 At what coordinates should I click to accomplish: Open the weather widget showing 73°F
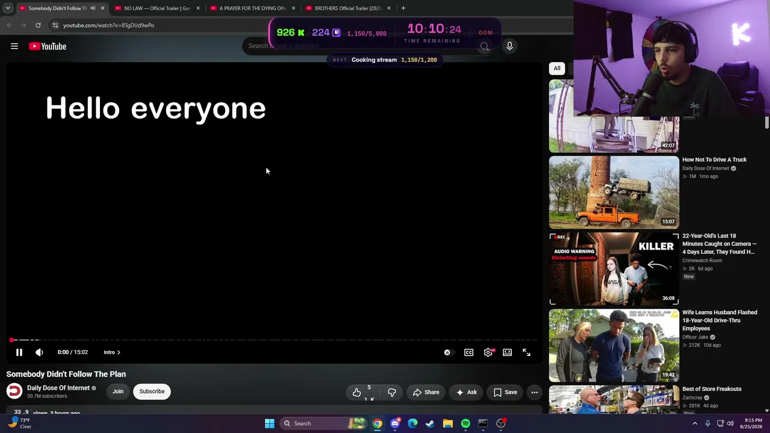pos(19,423)
